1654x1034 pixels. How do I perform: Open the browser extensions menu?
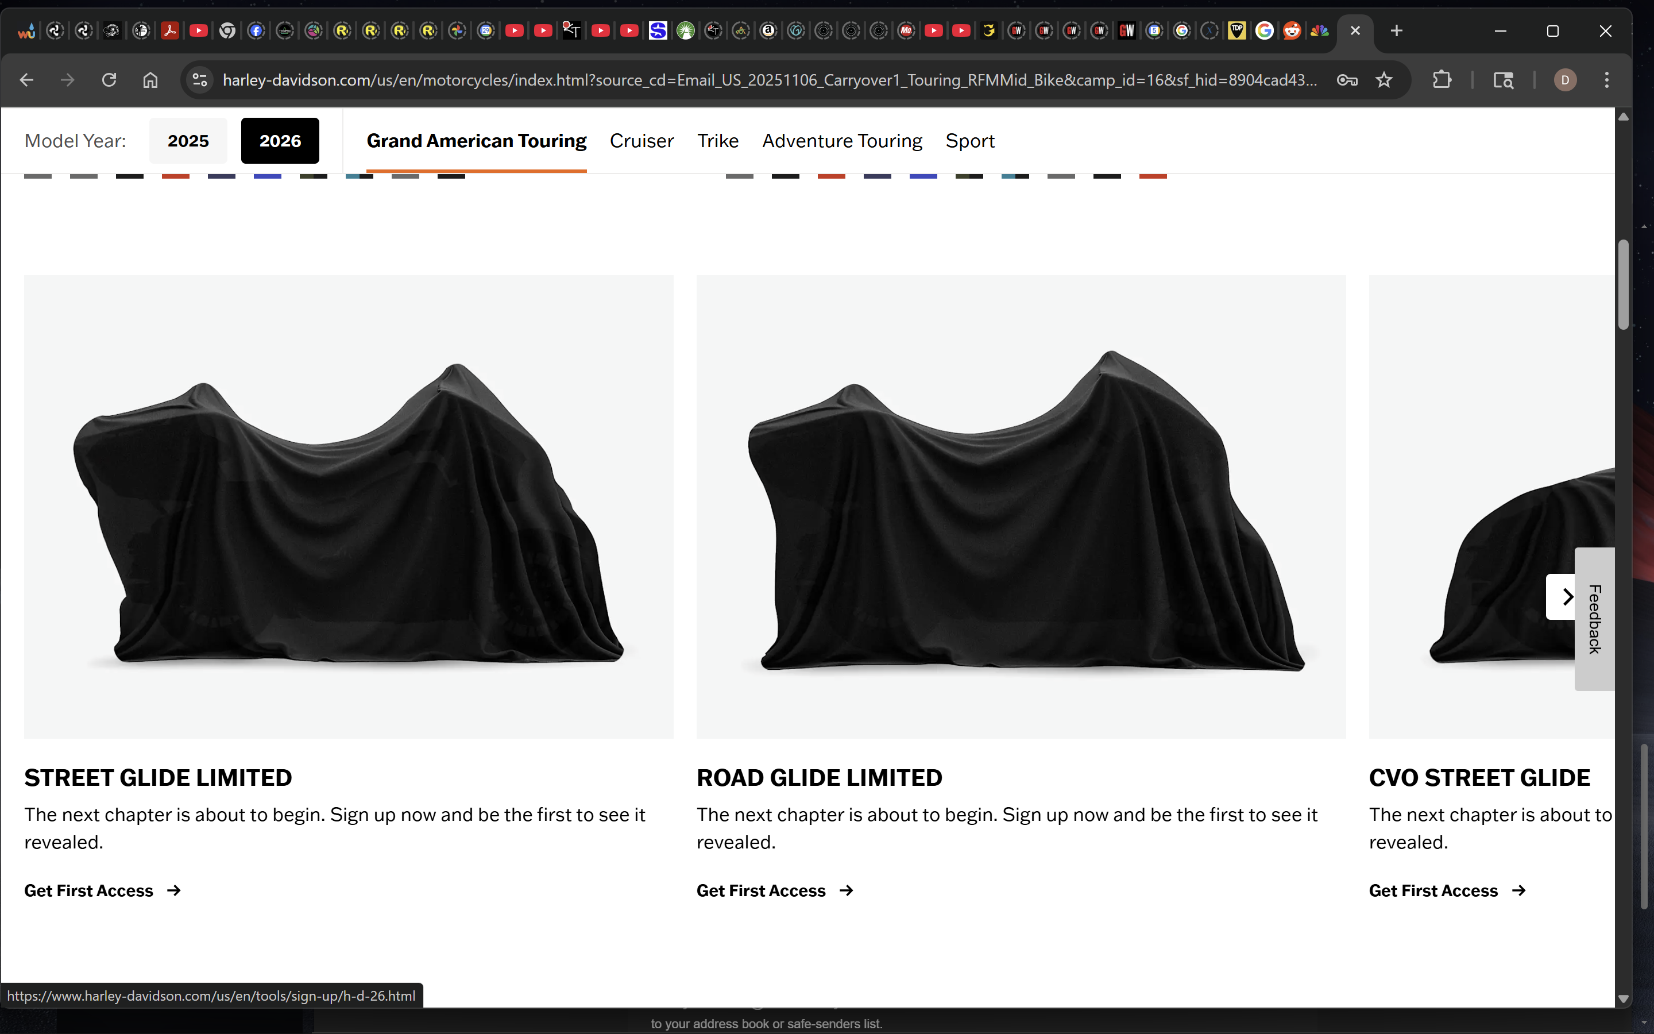click(1442, 80)
